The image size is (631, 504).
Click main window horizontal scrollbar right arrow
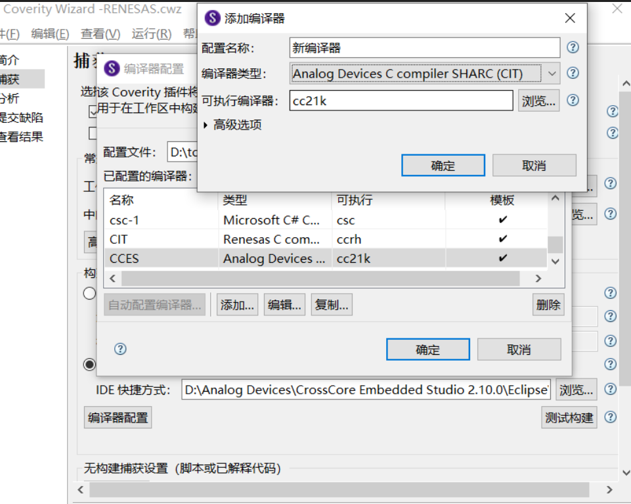pyautogui.click(x=609, y=490)
